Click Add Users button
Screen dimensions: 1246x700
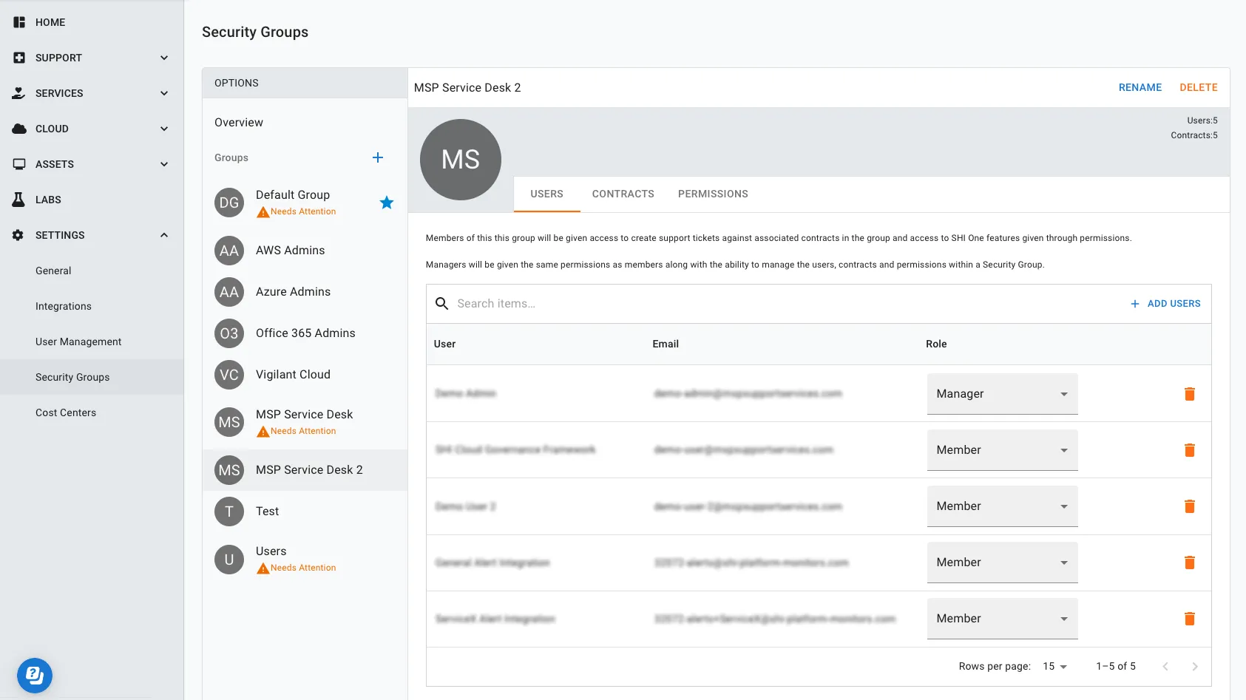[x=1165, y=304]
